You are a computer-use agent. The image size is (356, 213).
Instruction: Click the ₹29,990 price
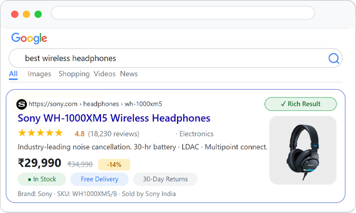[40, 163]
